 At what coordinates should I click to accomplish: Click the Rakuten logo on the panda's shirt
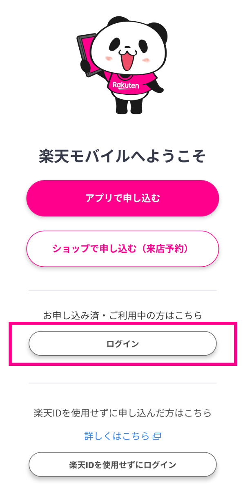[126, 85]
